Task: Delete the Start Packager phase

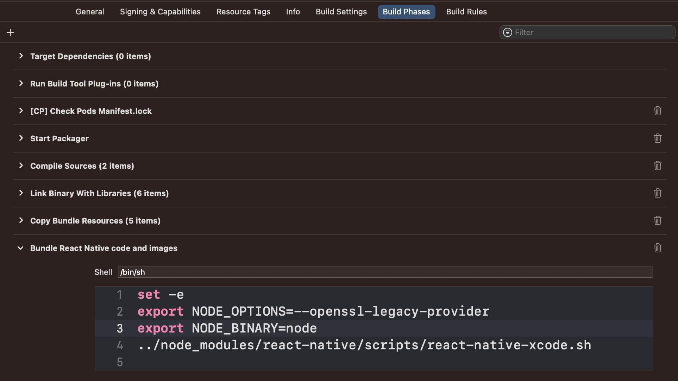Action: 657,138
